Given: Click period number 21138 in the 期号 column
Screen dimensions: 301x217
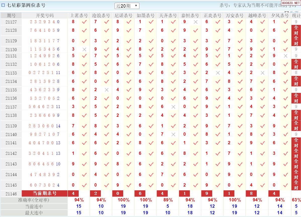Looking at the screenshot, I should point(11,115).
